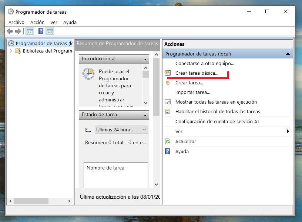Click the Habilitar el historial icon
The width and height of the screenshot is (302, 222).
[168, 112]
